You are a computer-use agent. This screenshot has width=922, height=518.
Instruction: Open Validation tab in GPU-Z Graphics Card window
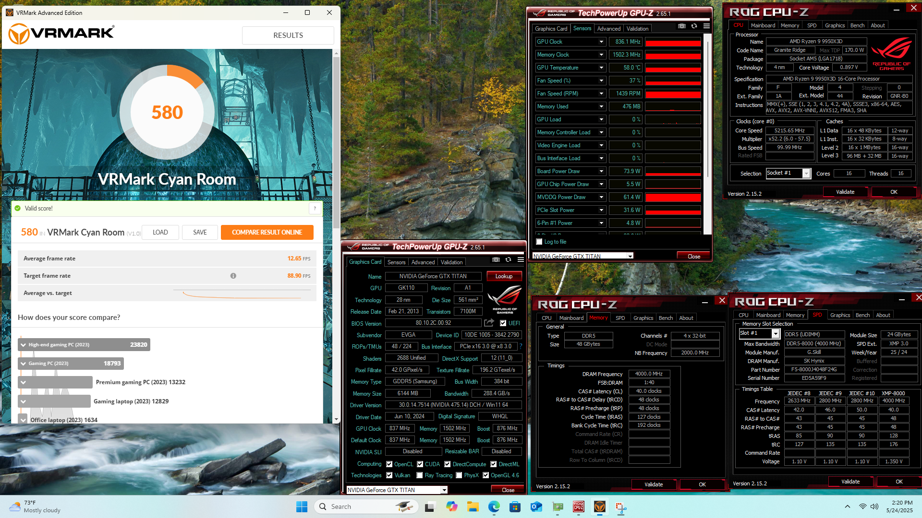coord(451,262)
